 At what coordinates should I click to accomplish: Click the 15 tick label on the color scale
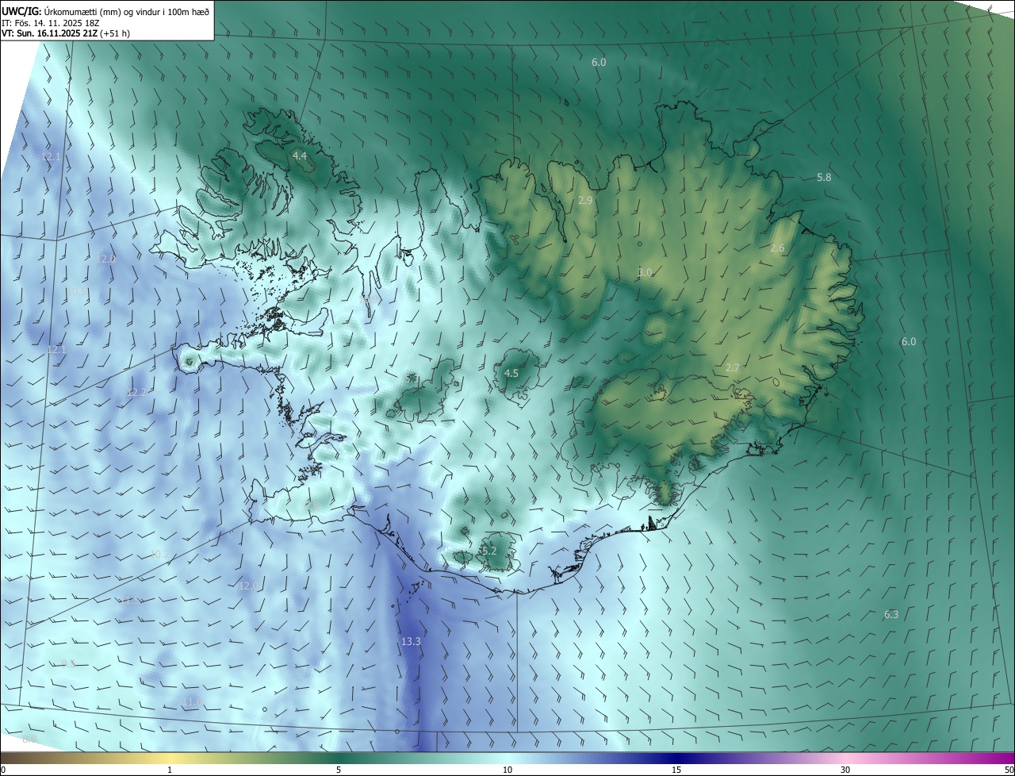676,770
